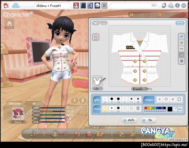Click the megaphone icon in chat field
The image size is (189, 148).
[x=154, y=5]
